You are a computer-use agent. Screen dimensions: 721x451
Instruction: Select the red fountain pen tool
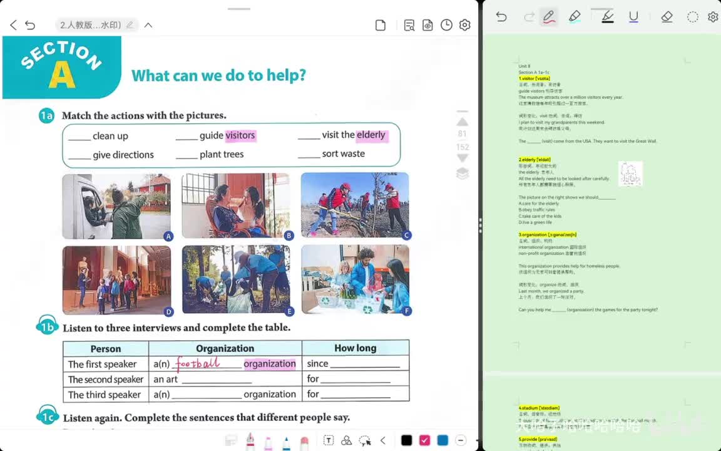pos(250,440)
